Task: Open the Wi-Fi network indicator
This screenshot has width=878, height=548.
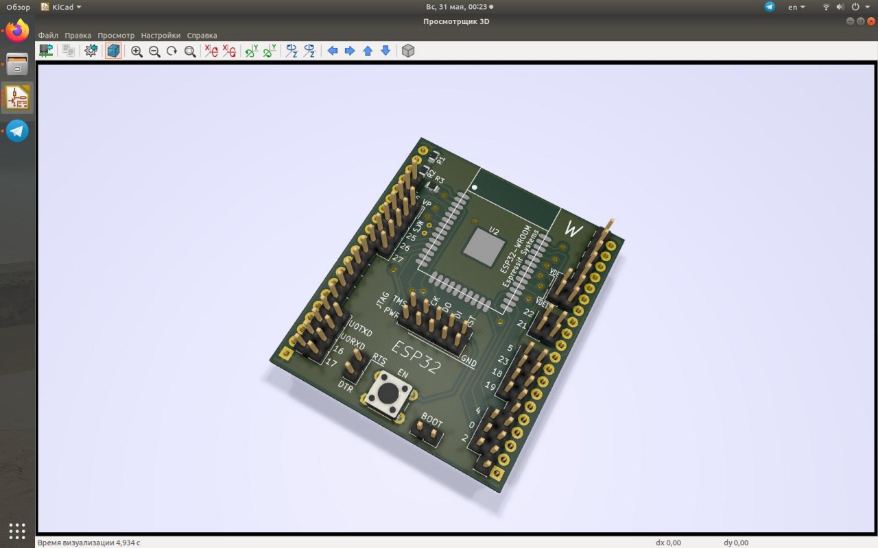Action: pyautogui.click(x=826, y=7)
